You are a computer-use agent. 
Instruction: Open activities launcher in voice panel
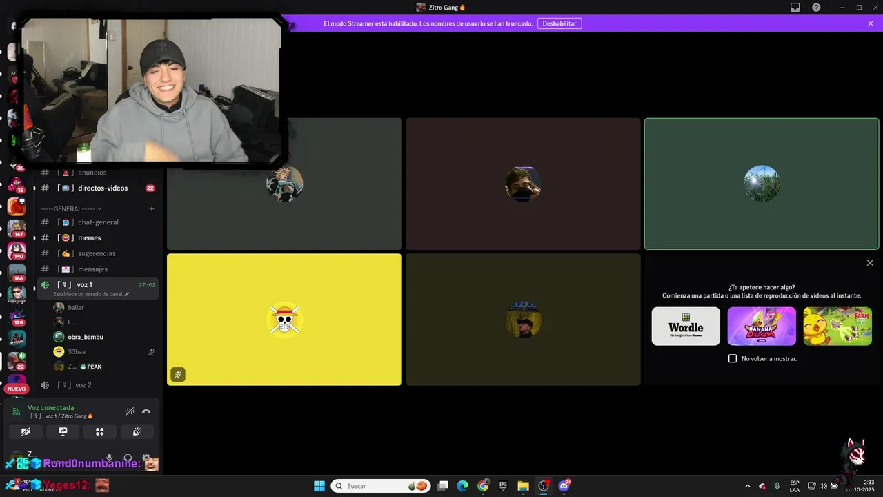point(99,431)
